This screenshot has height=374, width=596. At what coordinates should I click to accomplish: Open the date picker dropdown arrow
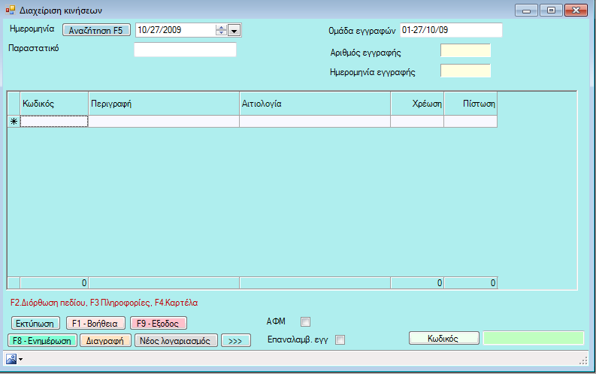(234, 30)
